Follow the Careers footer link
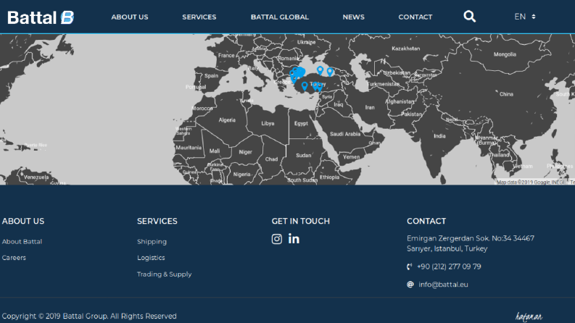Screen dimensions: 575x323 pyautogui.click(x=14, y=258)
